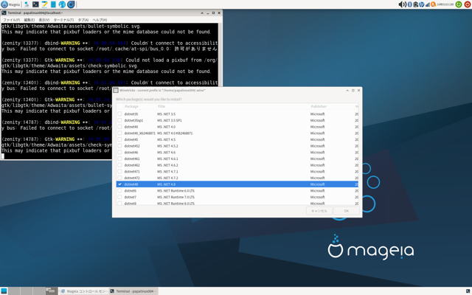Open terminal ファイル(F) menu
This screenshot has width=472, height=295.
point(12,20)
